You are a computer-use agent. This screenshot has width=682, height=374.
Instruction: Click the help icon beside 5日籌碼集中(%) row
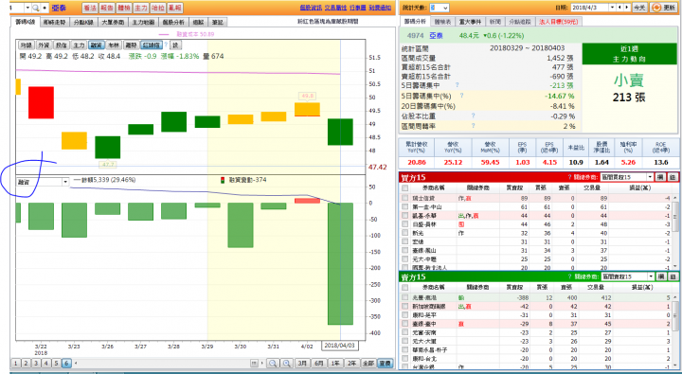tap(461, 96)
